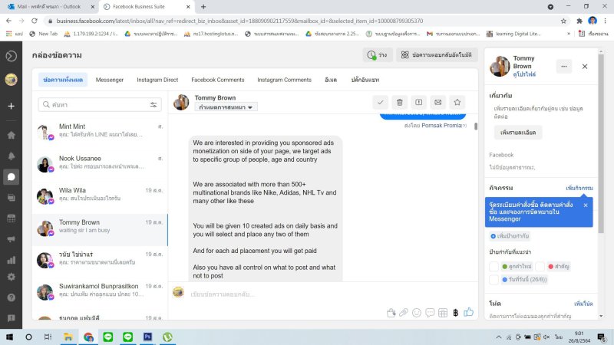This screenshot has width=614, height=345.
Task: Click the add note link
Action: coord(583,304)
